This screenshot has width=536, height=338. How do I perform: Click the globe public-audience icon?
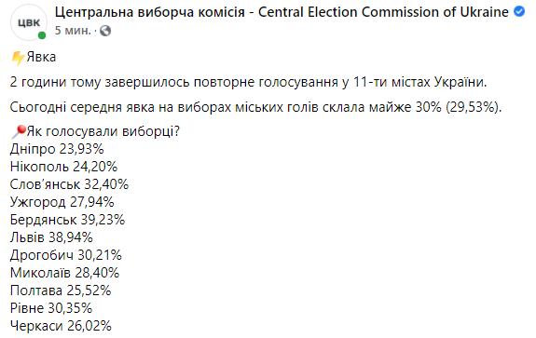point(105,31)
